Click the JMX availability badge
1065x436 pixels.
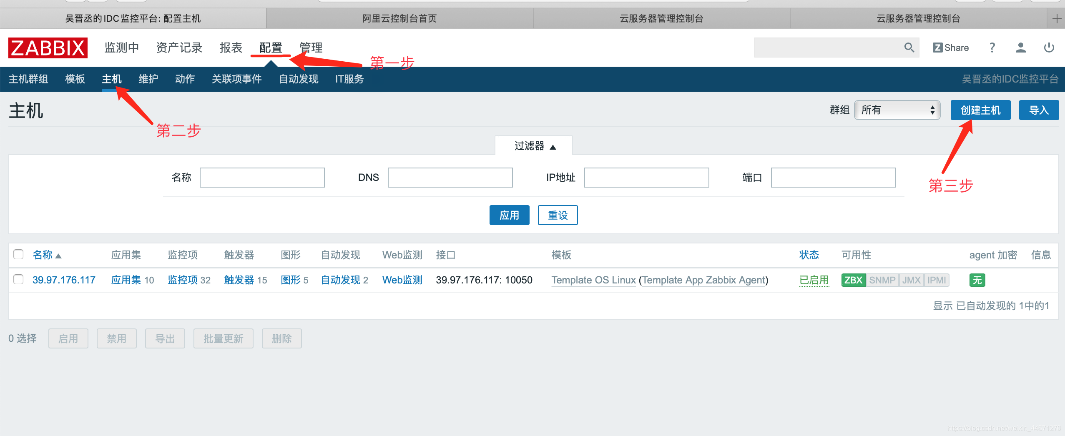pyautogui.click(x=911, y=280)
